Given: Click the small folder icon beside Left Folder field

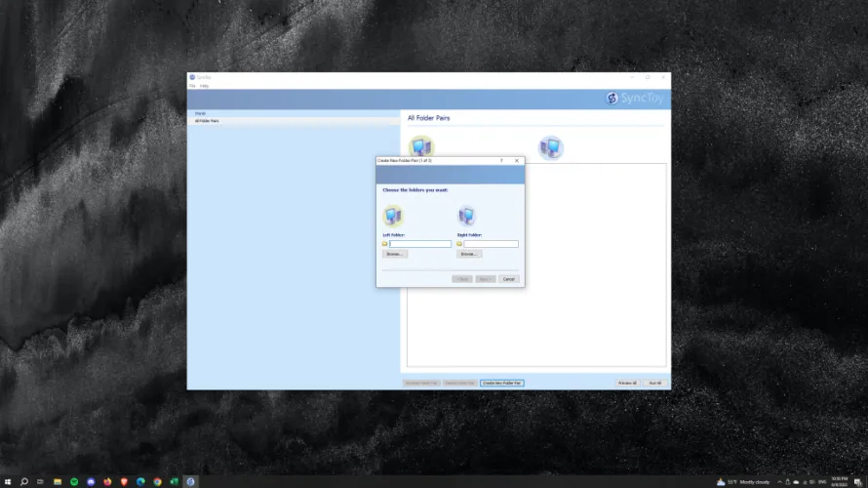Looking at the screenshot, I should tap(385, 243).
